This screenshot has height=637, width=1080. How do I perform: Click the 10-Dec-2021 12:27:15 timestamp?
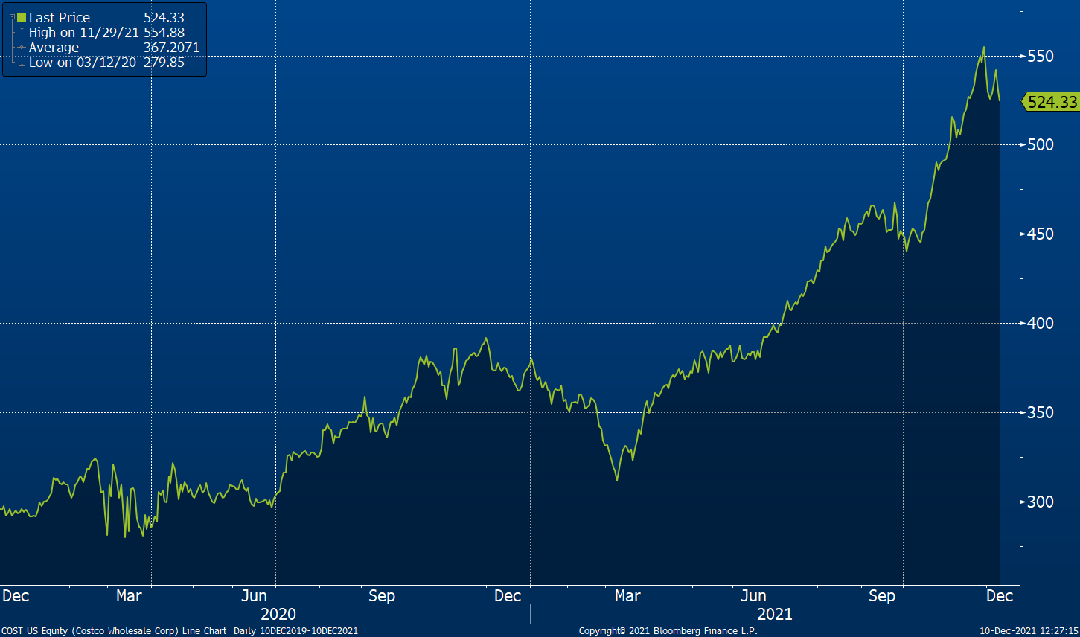(1029, 631)
